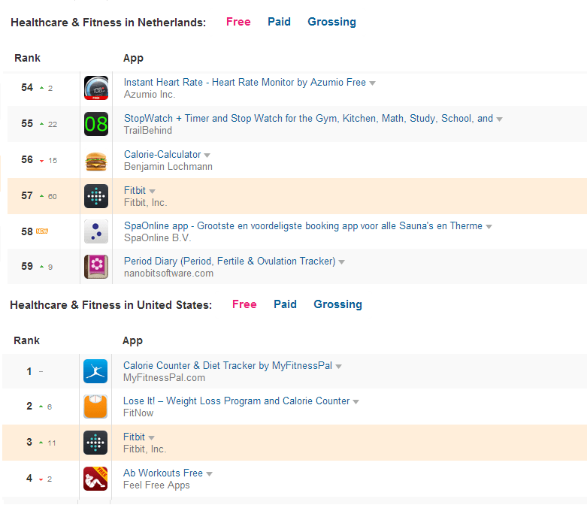Click publisher MyFitnessPal.com
Image resolution: width=587 pixels, height=514 pixels.
(x=164, y=378)
